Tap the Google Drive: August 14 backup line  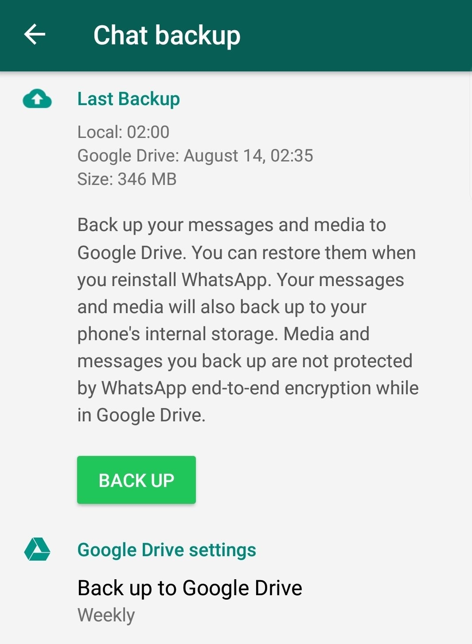click(195, 156)
